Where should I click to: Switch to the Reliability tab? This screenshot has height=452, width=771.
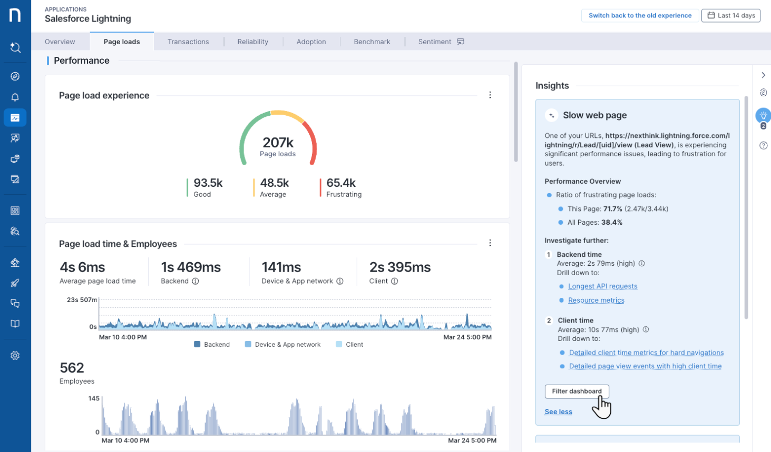click(x=252, y=42)
